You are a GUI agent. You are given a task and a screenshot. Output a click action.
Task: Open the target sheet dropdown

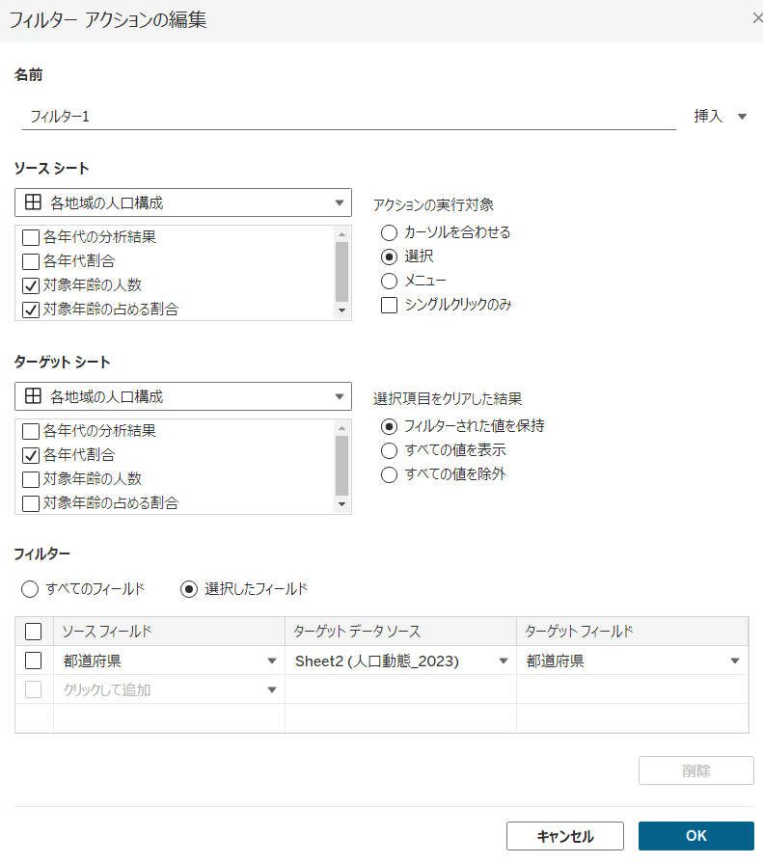point(339,396)
